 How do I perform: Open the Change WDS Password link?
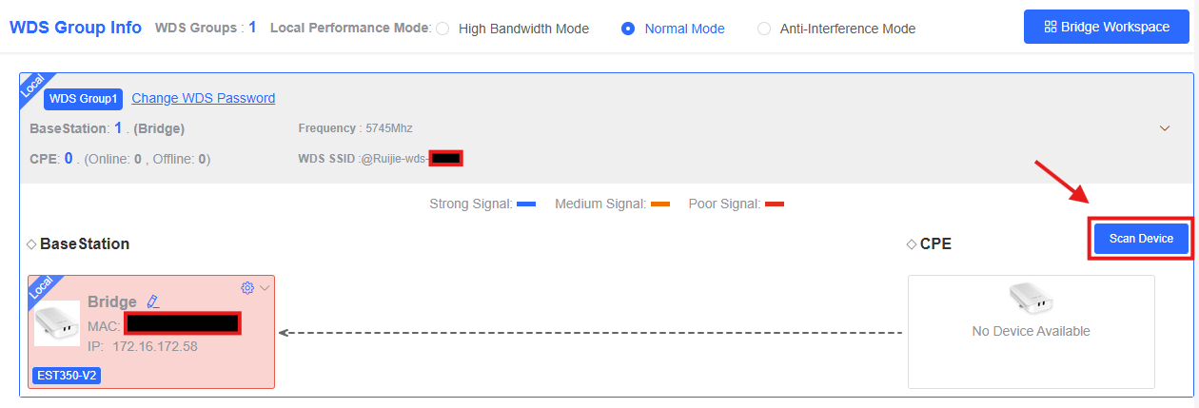pos(203,98)
